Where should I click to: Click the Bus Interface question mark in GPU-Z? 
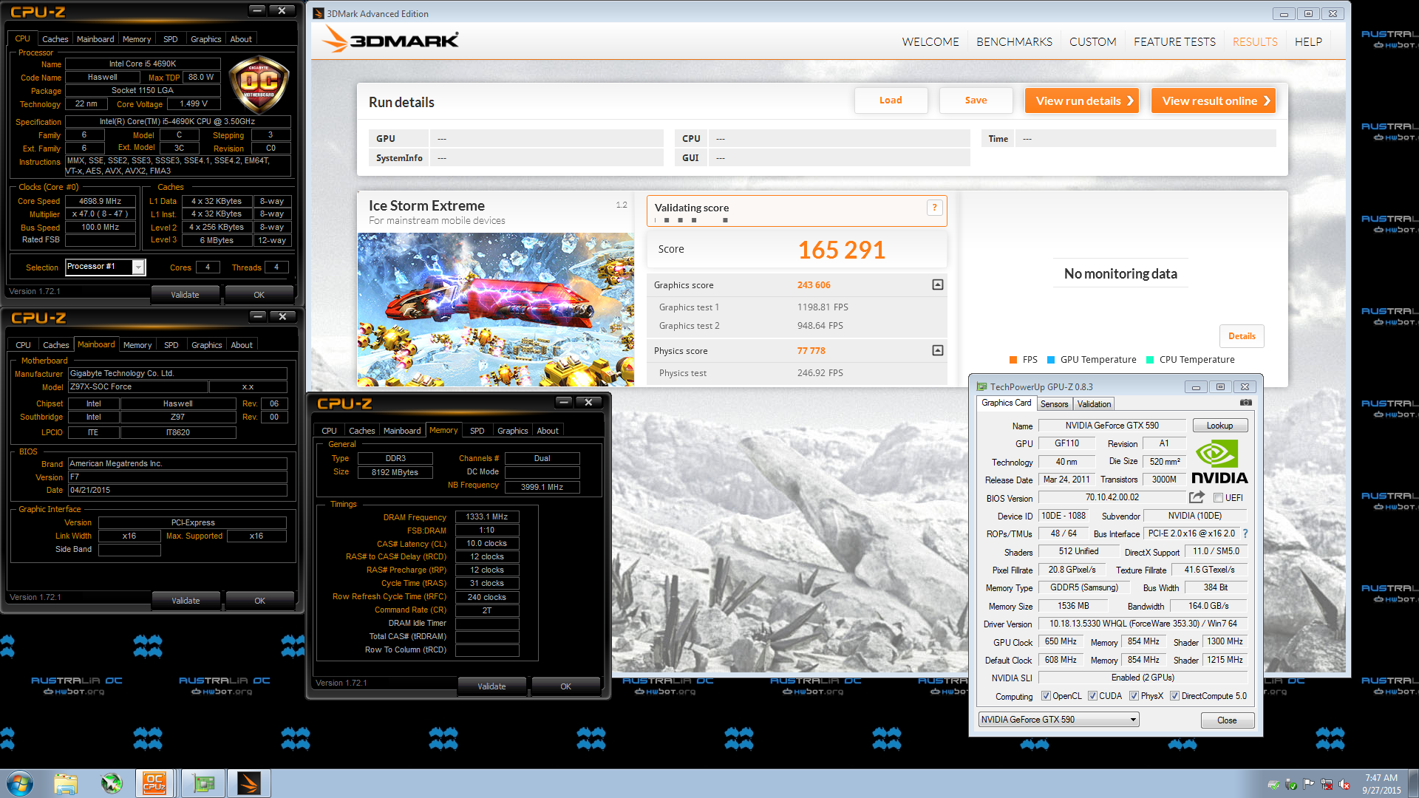click(x=1245, y=533)
